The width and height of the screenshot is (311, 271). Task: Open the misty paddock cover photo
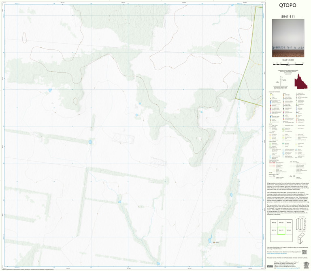[x=288, y=38]
